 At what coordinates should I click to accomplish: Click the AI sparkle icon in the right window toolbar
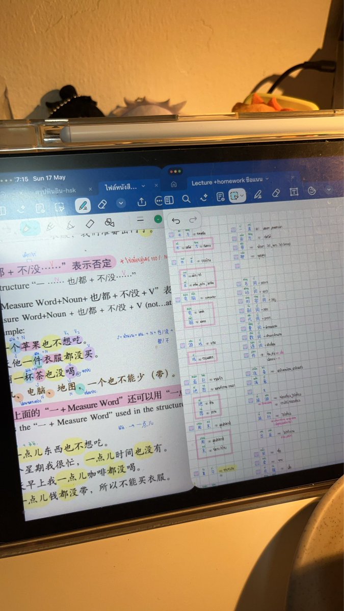click(203, 198)
